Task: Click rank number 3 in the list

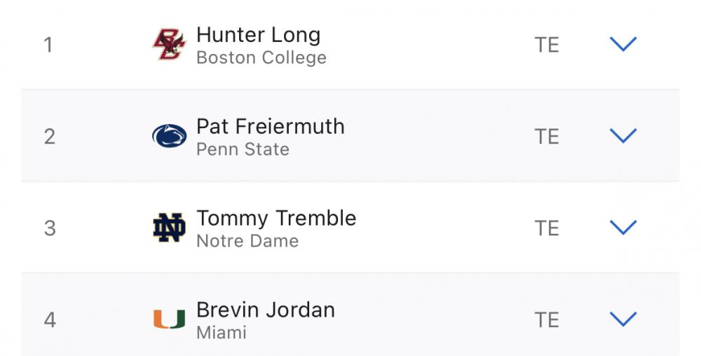Action: [x=50, y=228]
